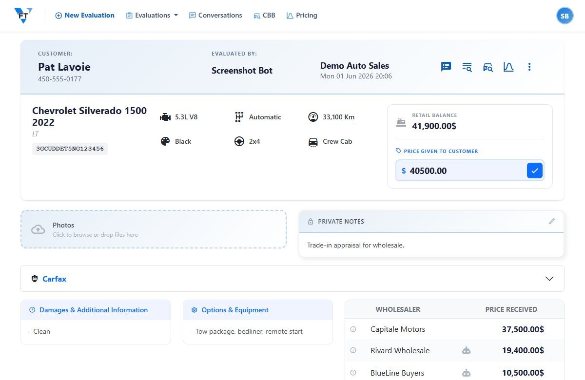Click the Photos upload drop zone

click(153, 229)
